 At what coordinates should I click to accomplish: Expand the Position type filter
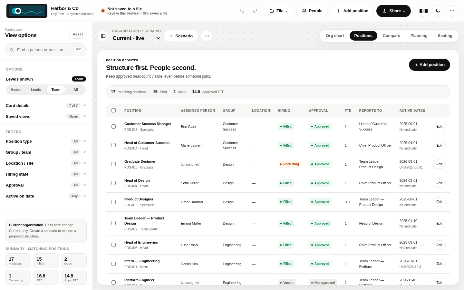click(x=46, y=141)
